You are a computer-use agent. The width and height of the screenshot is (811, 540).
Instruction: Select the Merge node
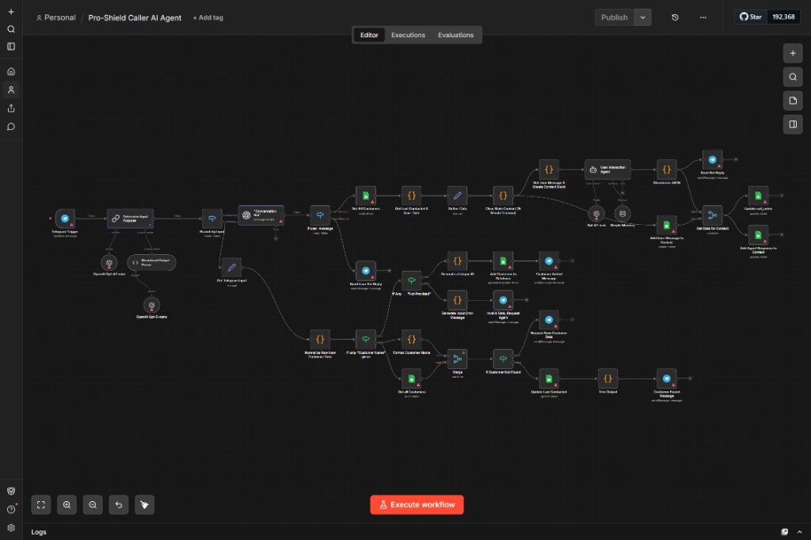point(457,359)
